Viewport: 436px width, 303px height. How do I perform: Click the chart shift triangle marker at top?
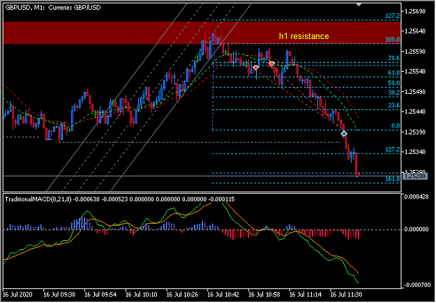point(359,5)
